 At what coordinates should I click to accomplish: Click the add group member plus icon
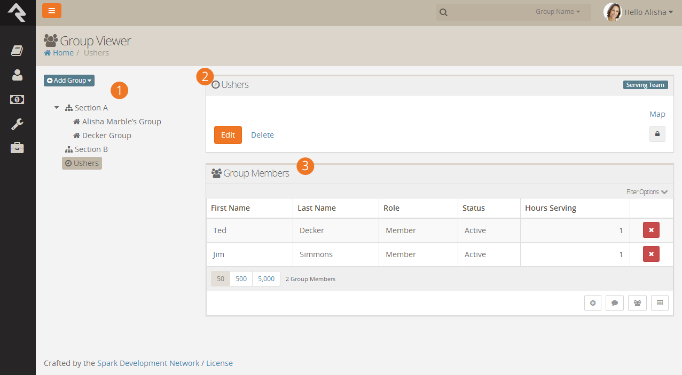[593, 303]
